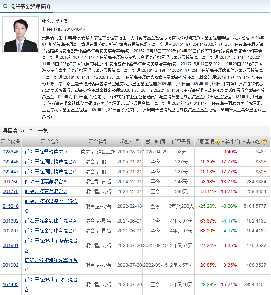Open 前海开源金银珠宝混合C fund page

pyautogui.click(x=51, y=231)
